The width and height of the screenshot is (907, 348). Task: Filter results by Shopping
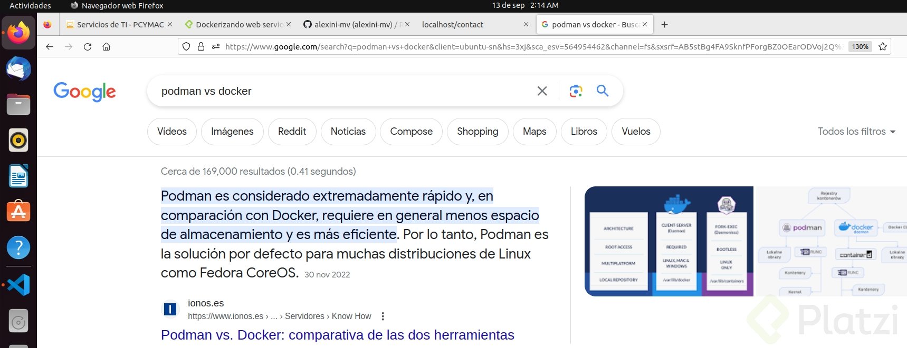[478, 132]
